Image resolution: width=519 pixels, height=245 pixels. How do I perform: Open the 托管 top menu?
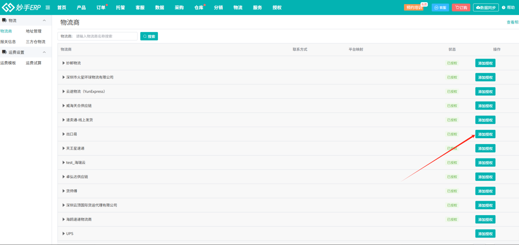click(121, 7)
